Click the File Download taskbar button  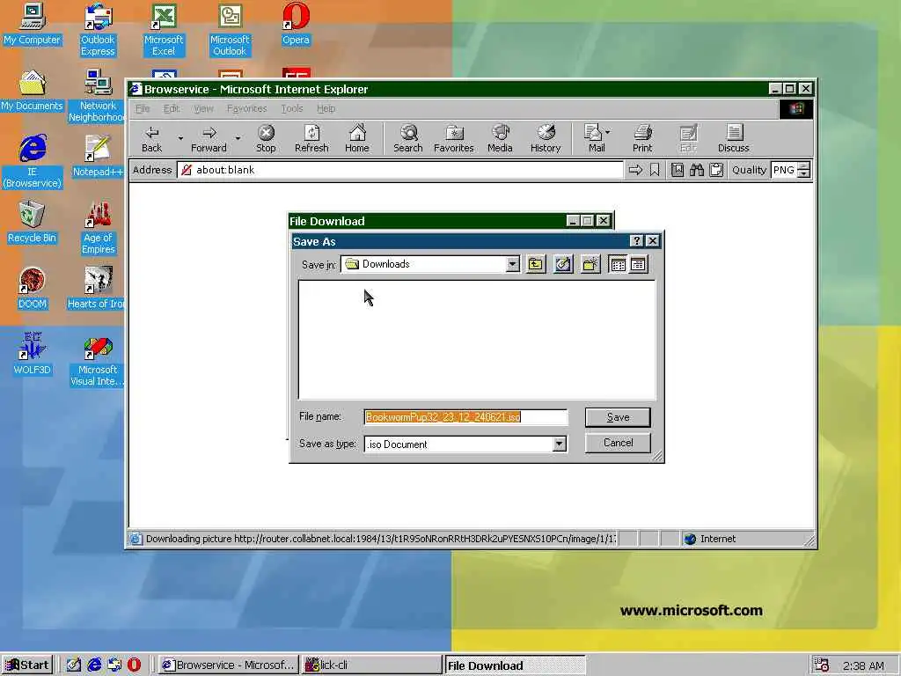click(515, 665)
